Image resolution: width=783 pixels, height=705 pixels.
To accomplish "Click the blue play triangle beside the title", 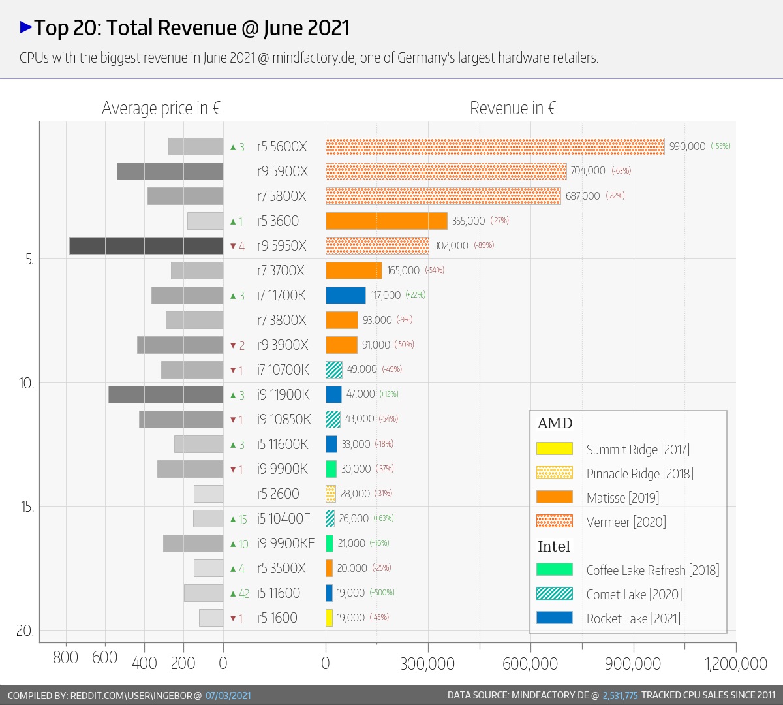I will tap(26, 27).
